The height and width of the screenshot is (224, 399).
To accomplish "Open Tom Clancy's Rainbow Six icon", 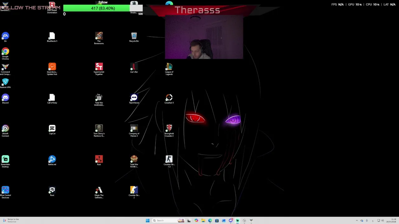I will 99,131.
